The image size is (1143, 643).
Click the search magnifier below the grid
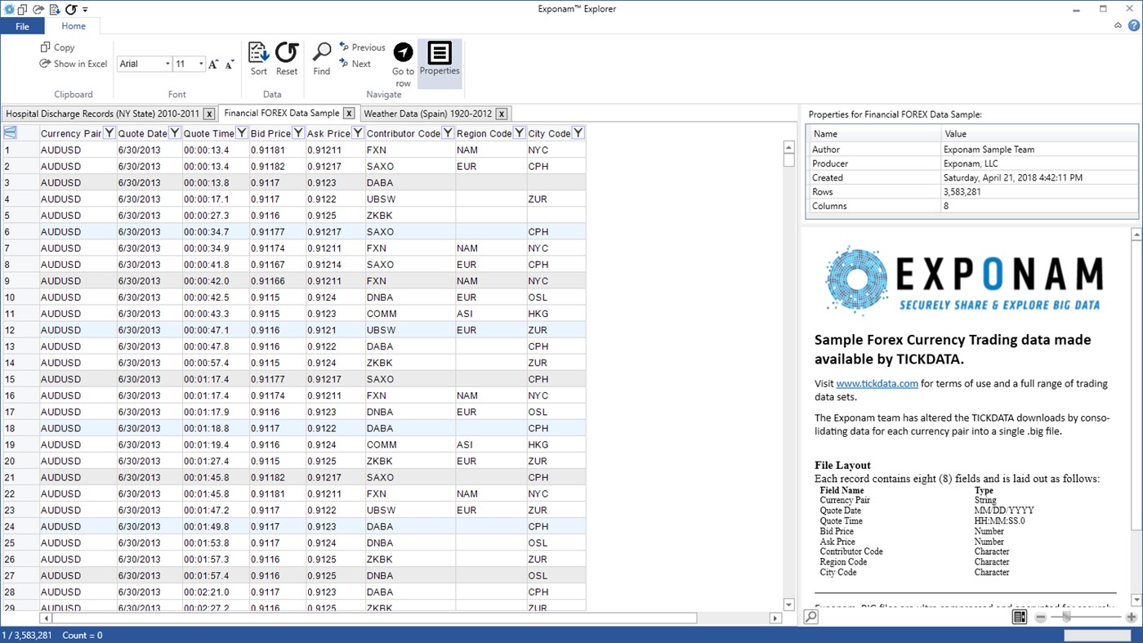(x=812, y=617)
